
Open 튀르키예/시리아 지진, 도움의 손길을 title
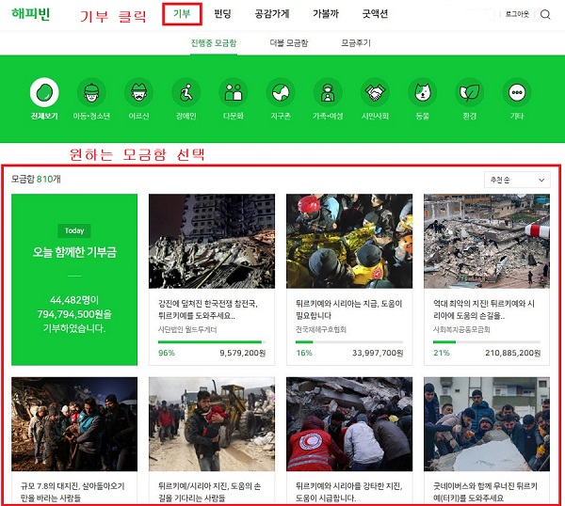[x=209, y=492]
